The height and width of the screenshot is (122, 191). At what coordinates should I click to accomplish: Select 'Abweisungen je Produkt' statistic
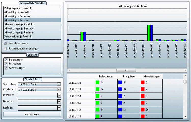[32, 24]
